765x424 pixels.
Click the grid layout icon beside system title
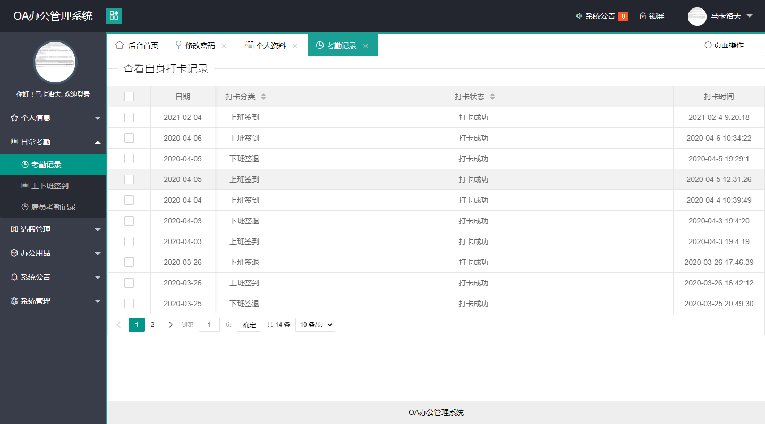(x=114, y=16)
